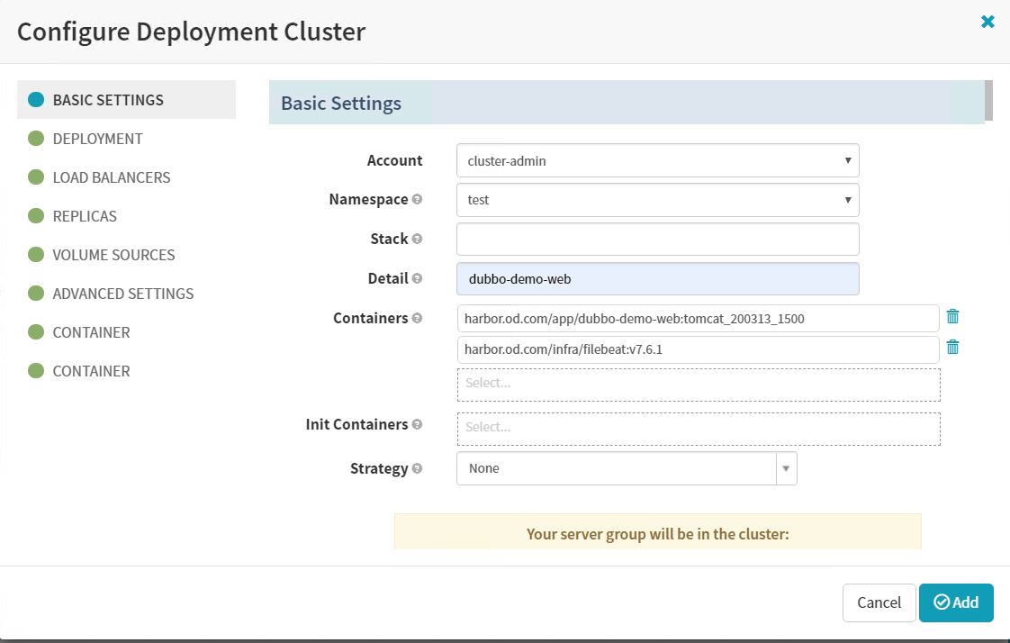The width and height of the screenshot is (1010, 643).
Task: Go to the Deployment section
Action: coord(97,139)
